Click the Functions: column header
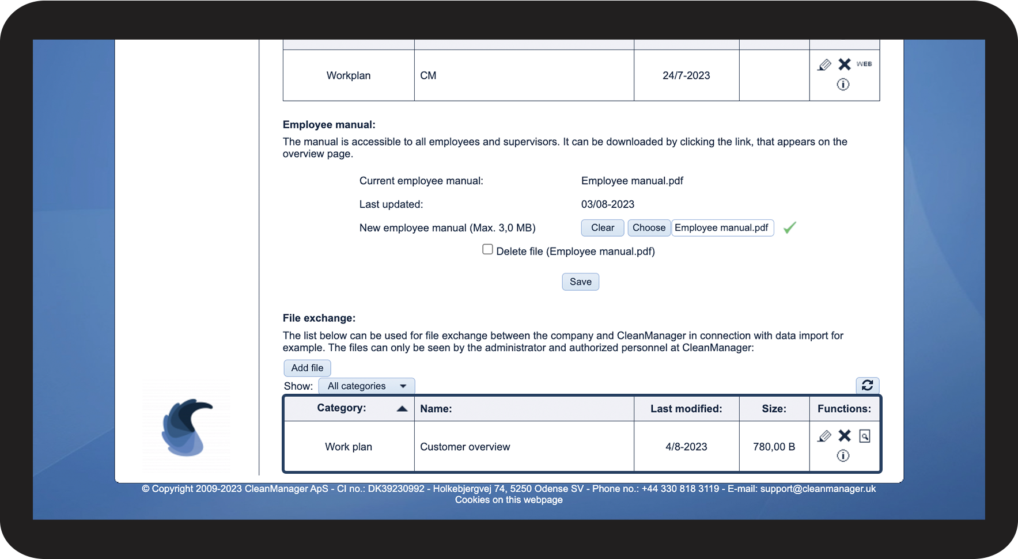1018x559 pixels. tap(844, 409)
